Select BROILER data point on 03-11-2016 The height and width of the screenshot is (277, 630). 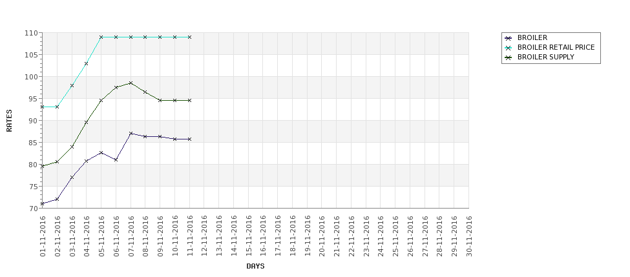pyautogui.click(x=72, y=177)
